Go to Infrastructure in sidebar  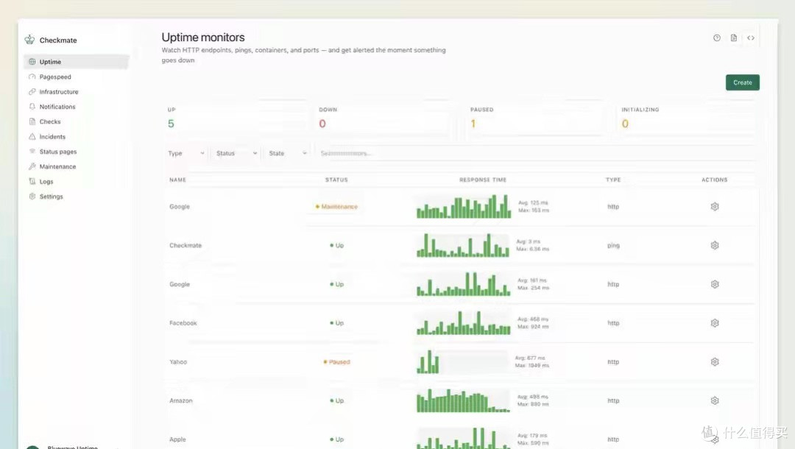(59, 92)
